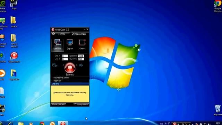222x125 pixels.
Task: Open File Explorer folder in taskbar
Action: point(21,124)
